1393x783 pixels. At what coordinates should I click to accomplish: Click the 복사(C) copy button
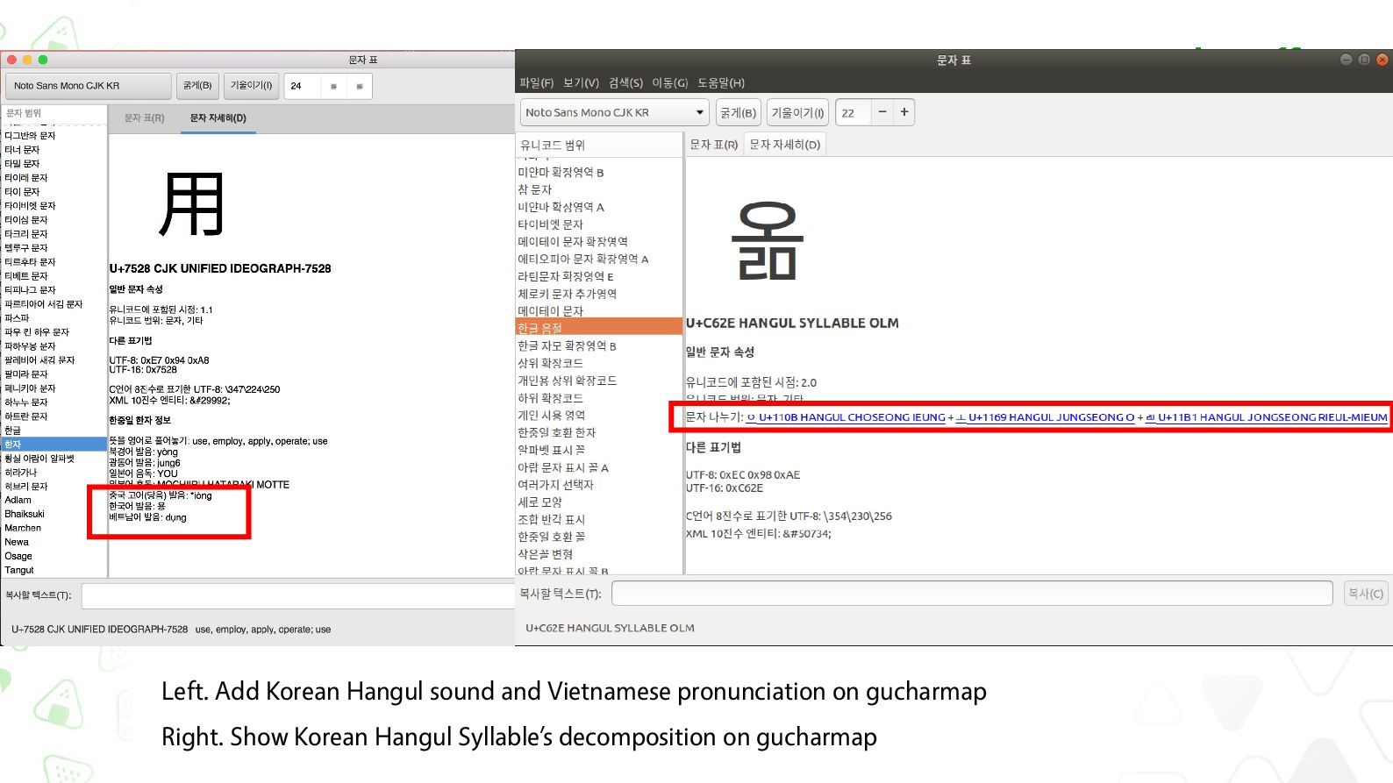[x=1365, y=594]
